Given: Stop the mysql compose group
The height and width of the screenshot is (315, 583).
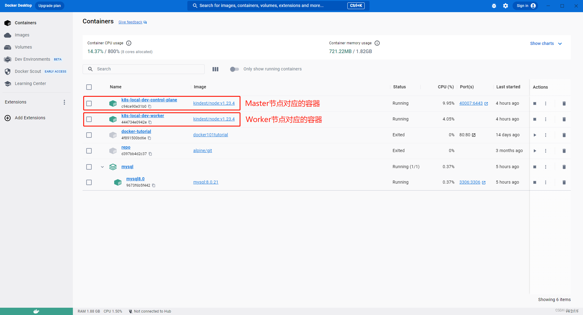Looking at the screenshot, I should (x=535, y=167).
